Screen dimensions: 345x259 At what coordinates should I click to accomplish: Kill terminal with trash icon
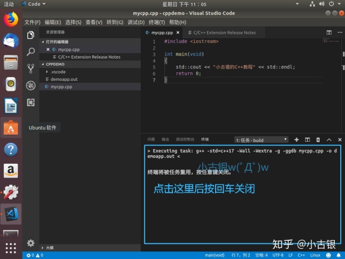(x=318, y=139)
